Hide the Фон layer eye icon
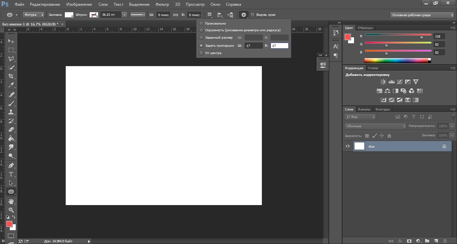Image resolution: width=457 pixels, height=244 pixels. [x=348, y=146]
